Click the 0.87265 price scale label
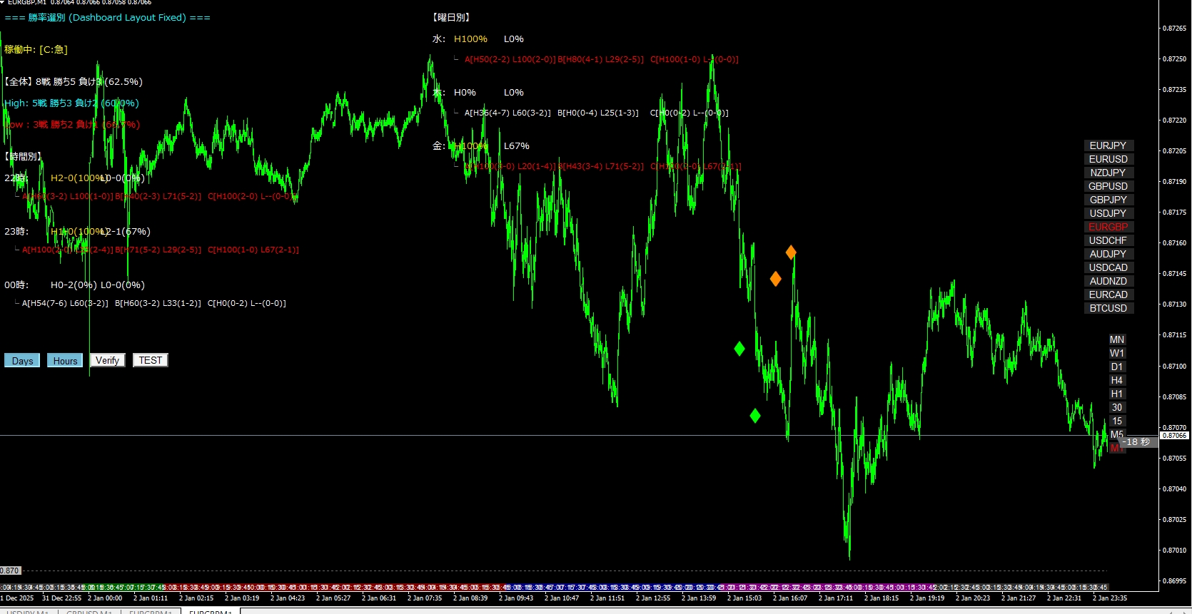 (1175, 29)
